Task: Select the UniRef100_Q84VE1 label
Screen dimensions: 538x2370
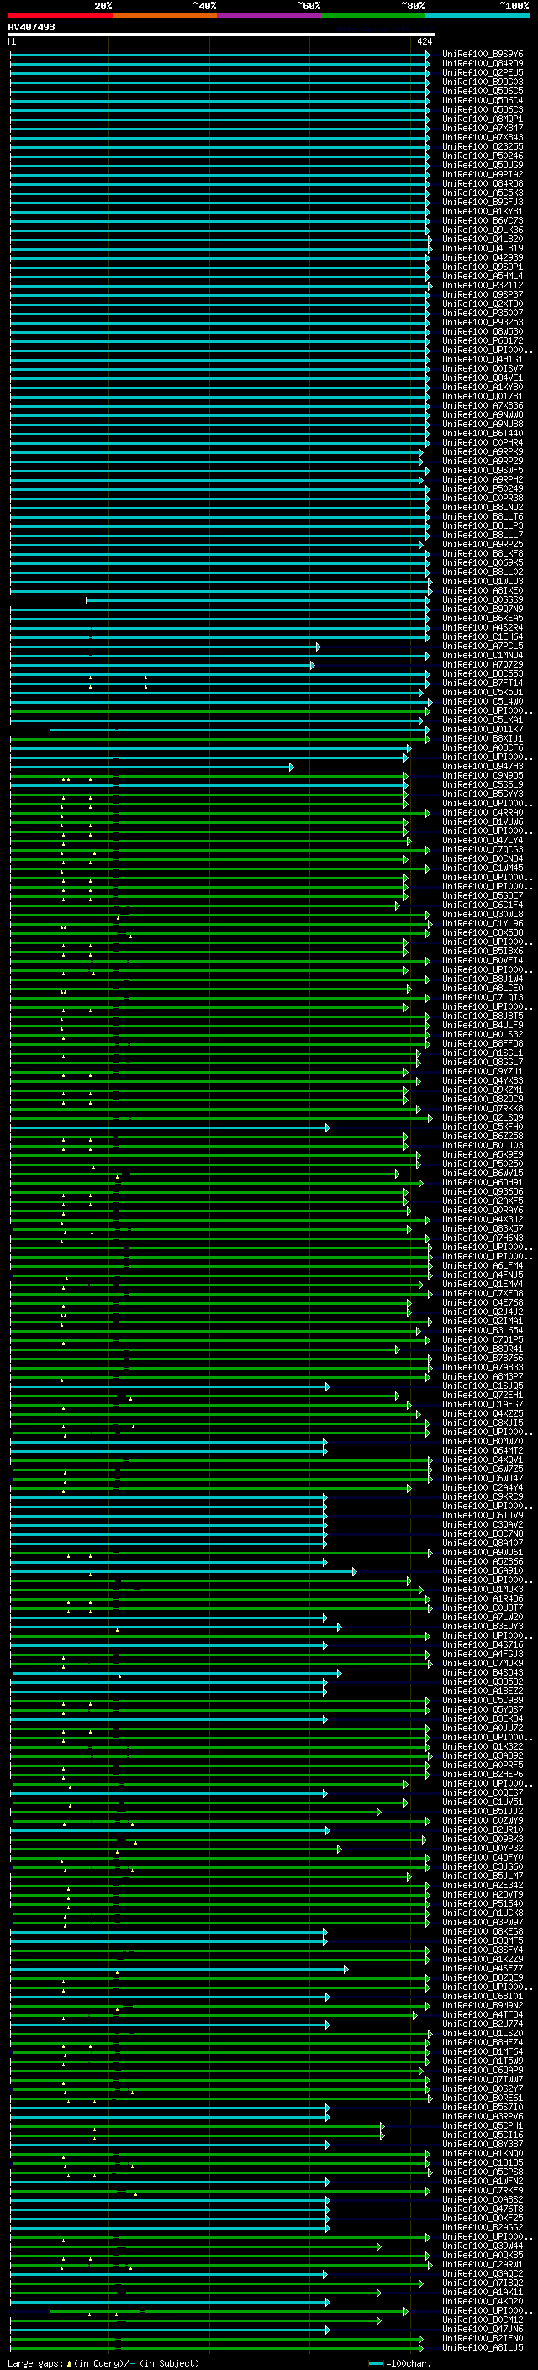Action: coord(482,378)
